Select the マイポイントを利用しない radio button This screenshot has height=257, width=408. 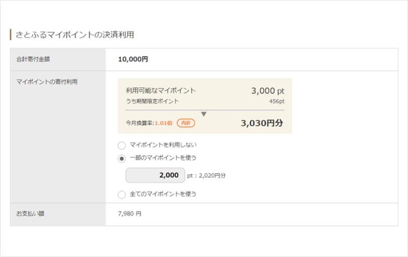[x=121, y=145]
